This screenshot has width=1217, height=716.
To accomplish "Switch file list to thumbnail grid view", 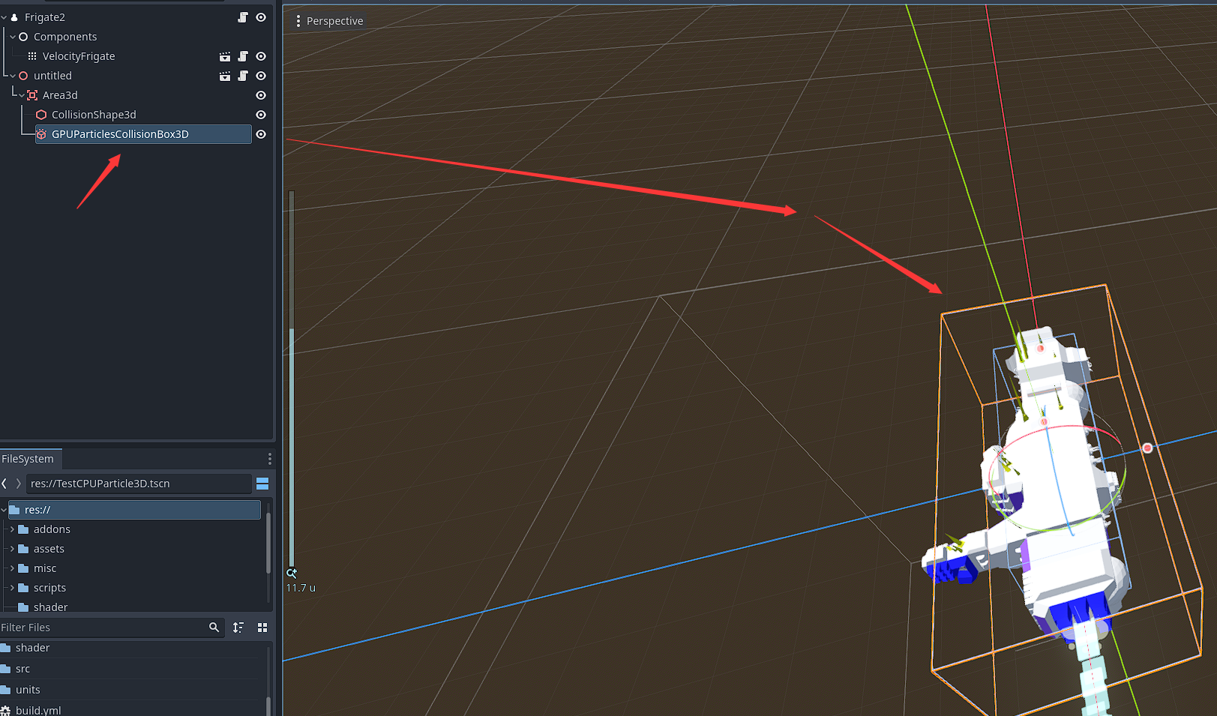I will 262,628.
